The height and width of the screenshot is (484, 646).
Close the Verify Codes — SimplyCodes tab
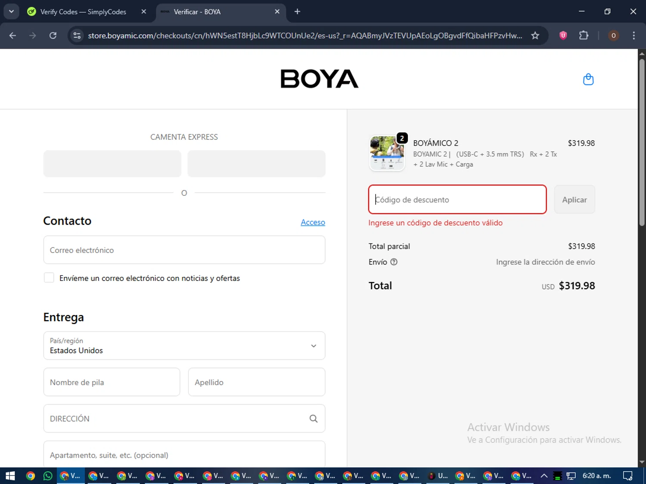[144, 12]
